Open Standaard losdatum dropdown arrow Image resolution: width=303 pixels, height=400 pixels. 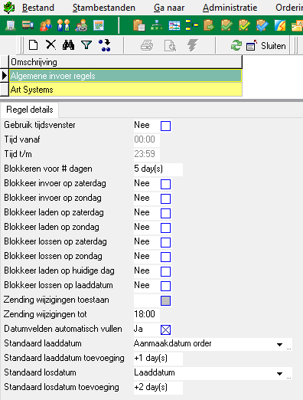[279, 374]
